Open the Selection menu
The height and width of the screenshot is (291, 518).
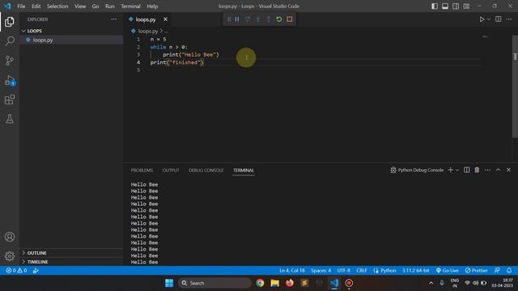(57, 6)
